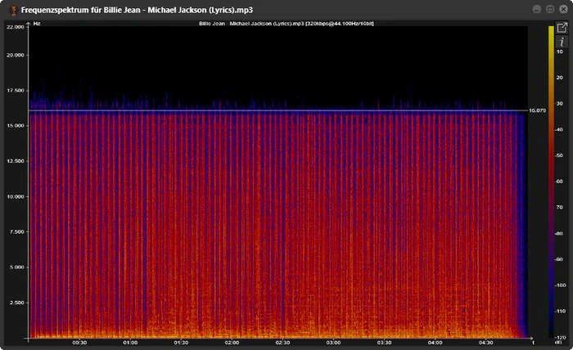Click the -120 dB scale label

point(560,337)
